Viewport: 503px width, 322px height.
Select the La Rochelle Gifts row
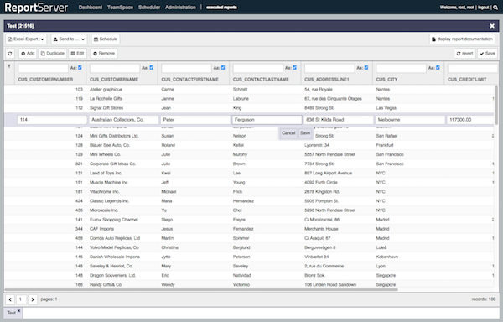click(x=249, y=99)
